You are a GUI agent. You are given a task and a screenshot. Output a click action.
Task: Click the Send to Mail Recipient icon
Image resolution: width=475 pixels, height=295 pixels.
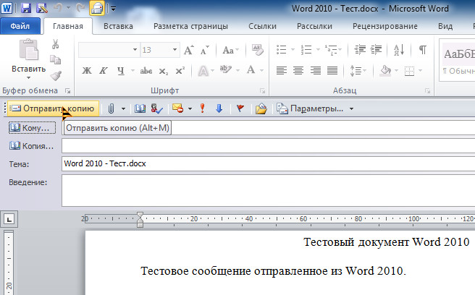(97, 8)
